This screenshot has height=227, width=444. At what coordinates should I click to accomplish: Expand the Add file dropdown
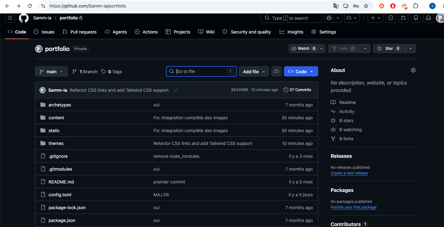(x=254, y=71)
